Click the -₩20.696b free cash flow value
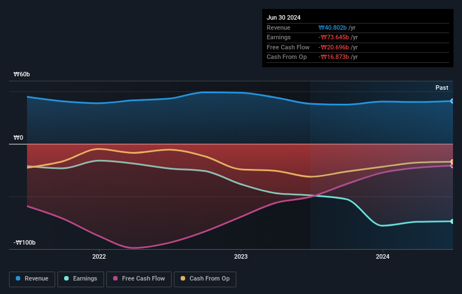This screenshot has height=294, width=462. pyautogui.click(x=334, y=47)
